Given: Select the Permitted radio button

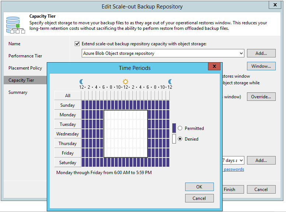Looking at the screenshot, I should 180,128.
